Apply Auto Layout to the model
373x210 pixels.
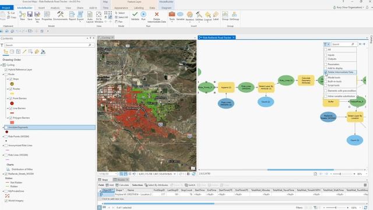pos(90,17)
